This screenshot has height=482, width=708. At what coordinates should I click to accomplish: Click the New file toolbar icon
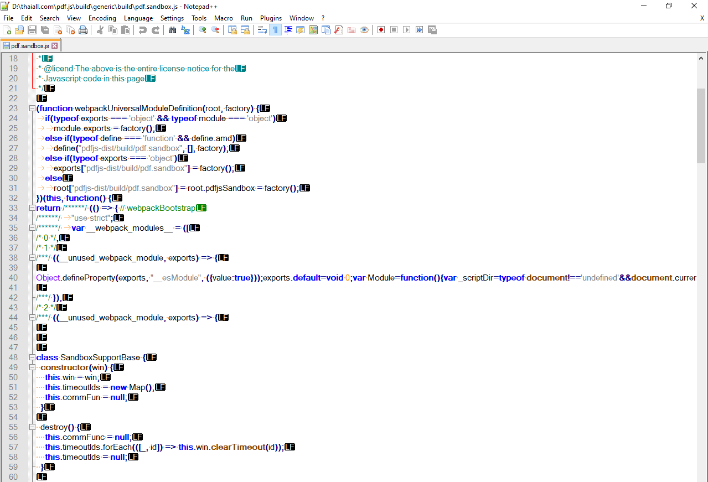7,30
